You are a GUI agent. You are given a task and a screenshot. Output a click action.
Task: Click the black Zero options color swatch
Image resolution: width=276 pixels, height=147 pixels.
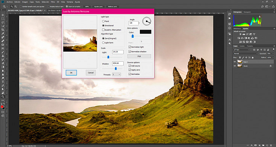(146, 32)
